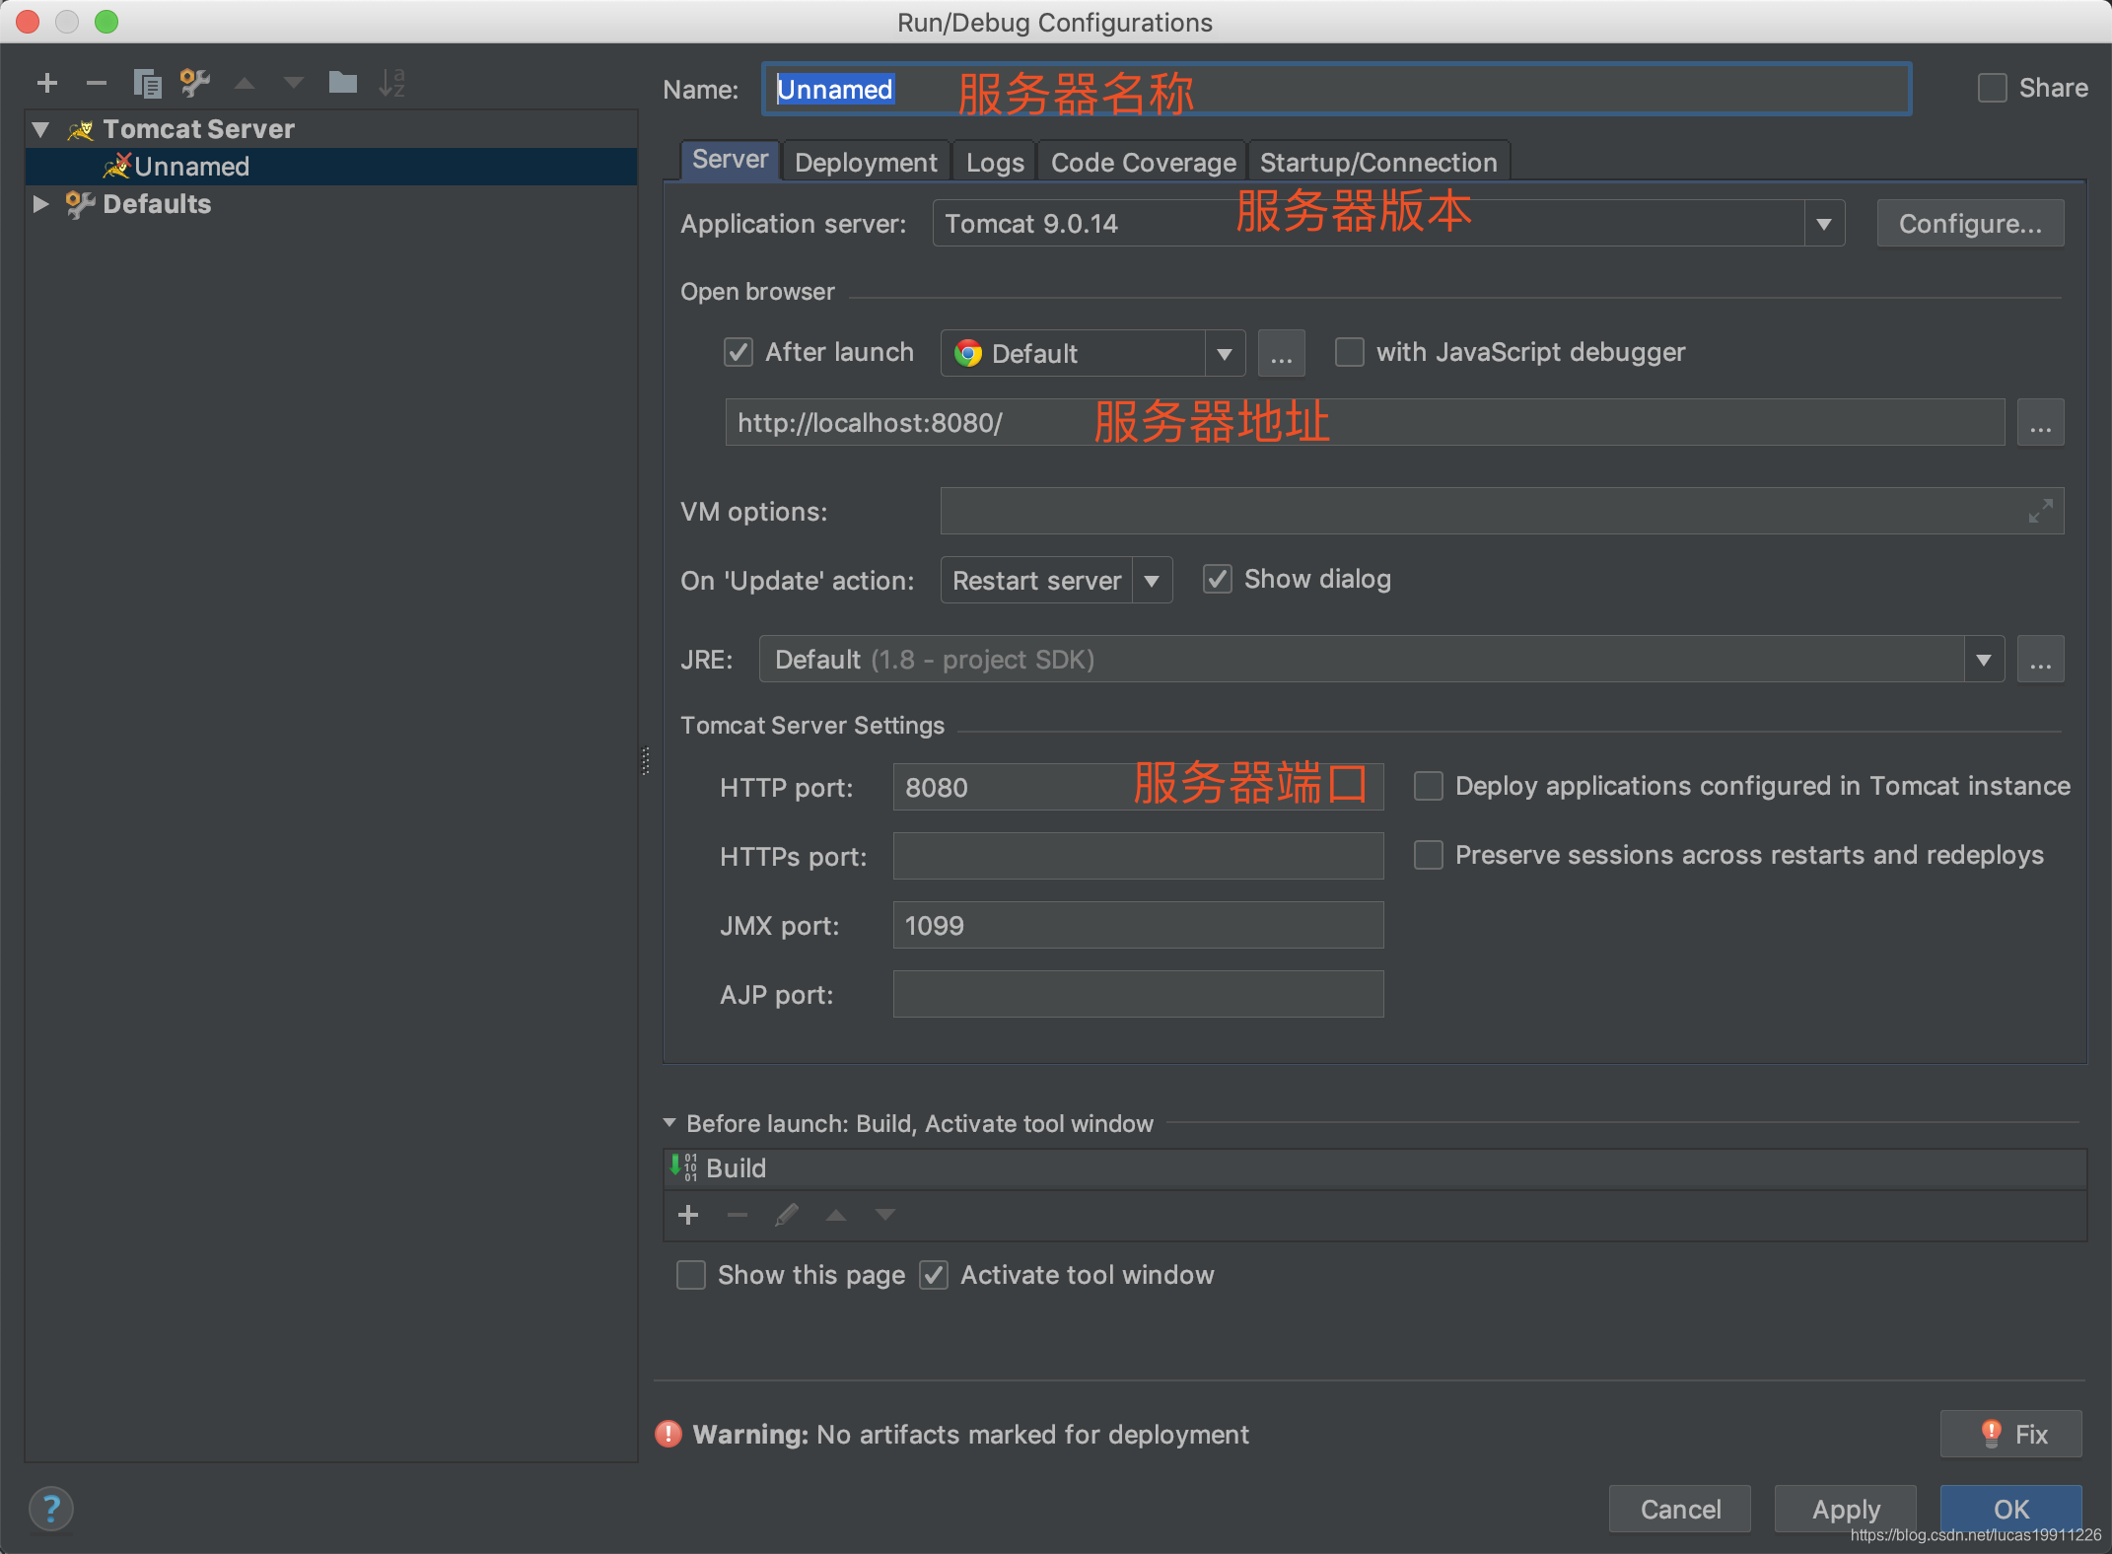The image size is (2112, 1554).
Task: Move configuration down arrow in left toolbar
Action: pyautogui.click(x=293, y=84)
